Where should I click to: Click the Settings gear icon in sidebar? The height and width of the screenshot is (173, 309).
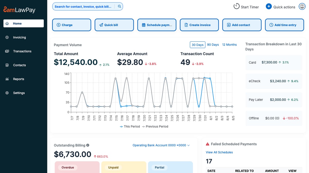7,93
